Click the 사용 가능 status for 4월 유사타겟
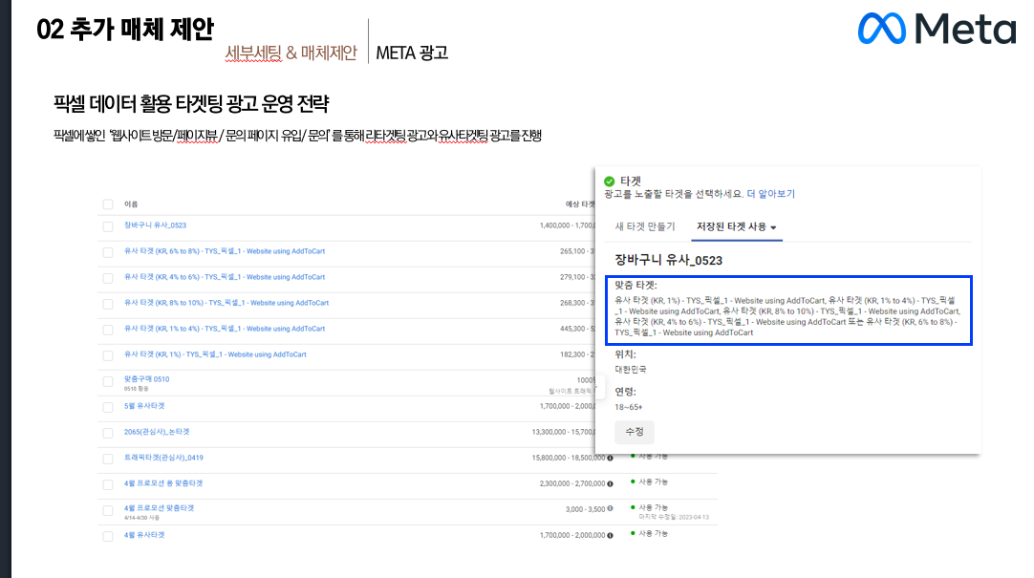1034x578 pixels. tap(653, 533)
